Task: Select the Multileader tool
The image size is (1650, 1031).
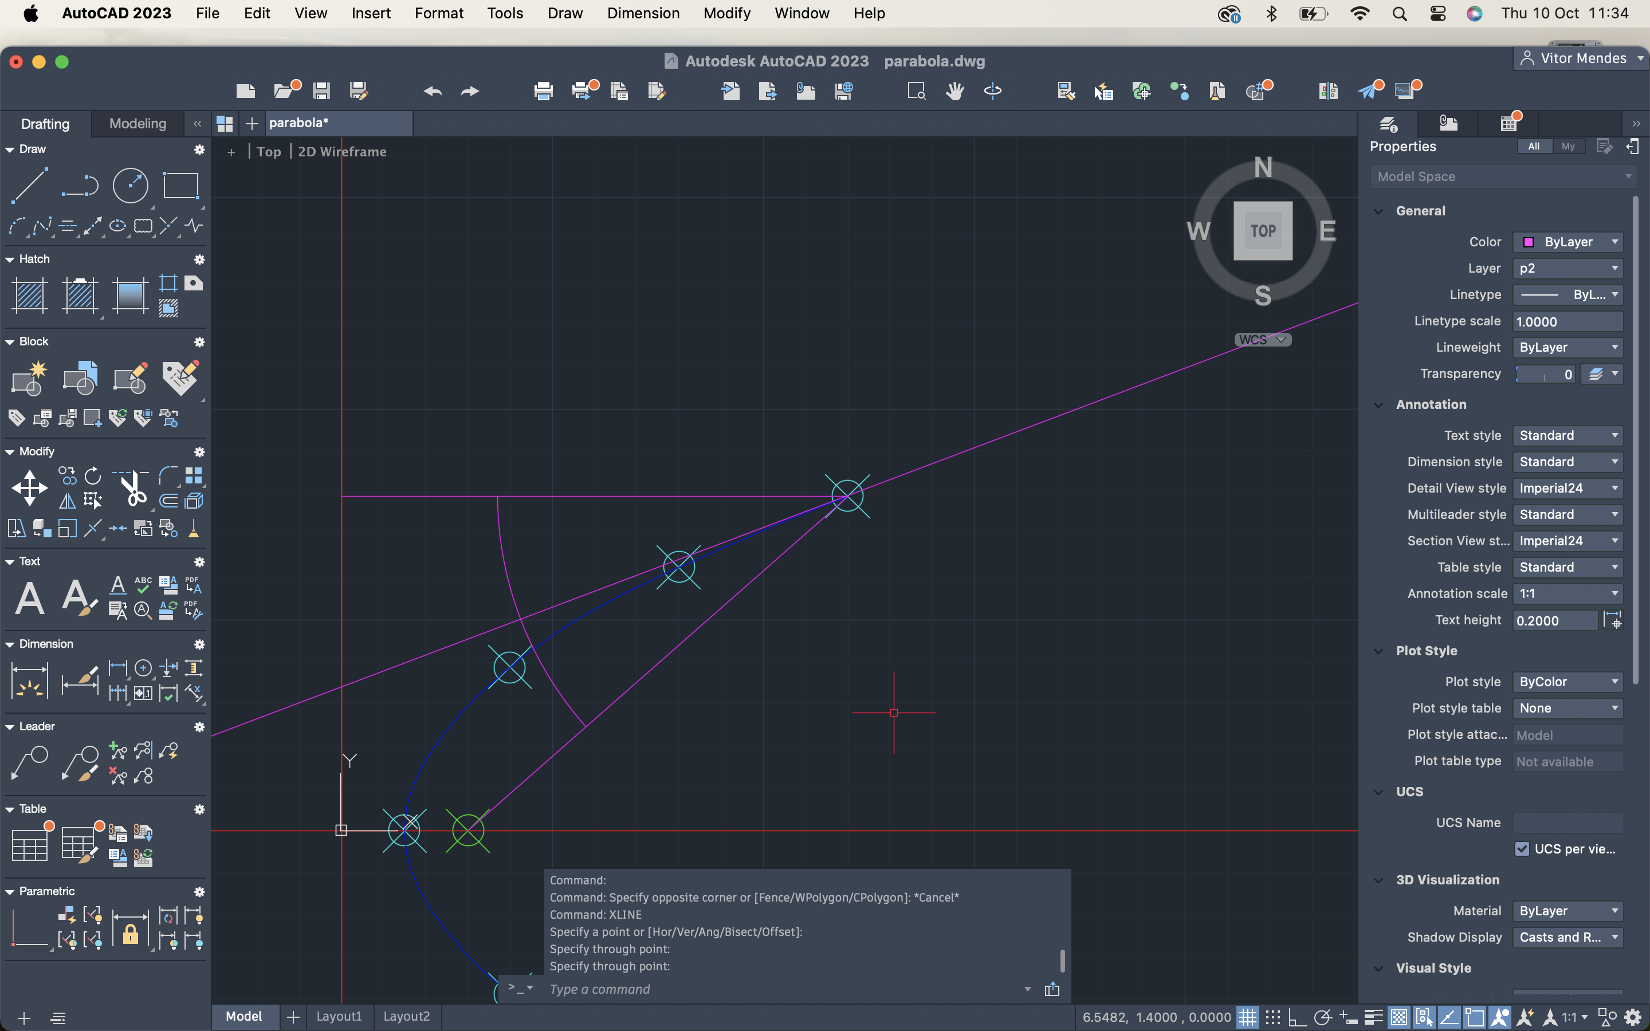Action: point(29,763)
